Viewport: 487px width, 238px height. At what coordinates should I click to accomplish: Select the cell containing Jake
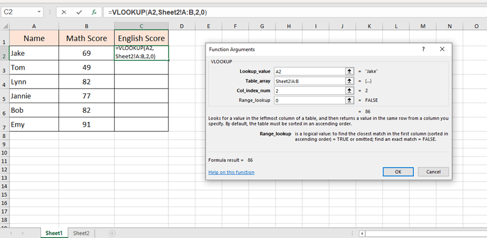tap(34, 53)
